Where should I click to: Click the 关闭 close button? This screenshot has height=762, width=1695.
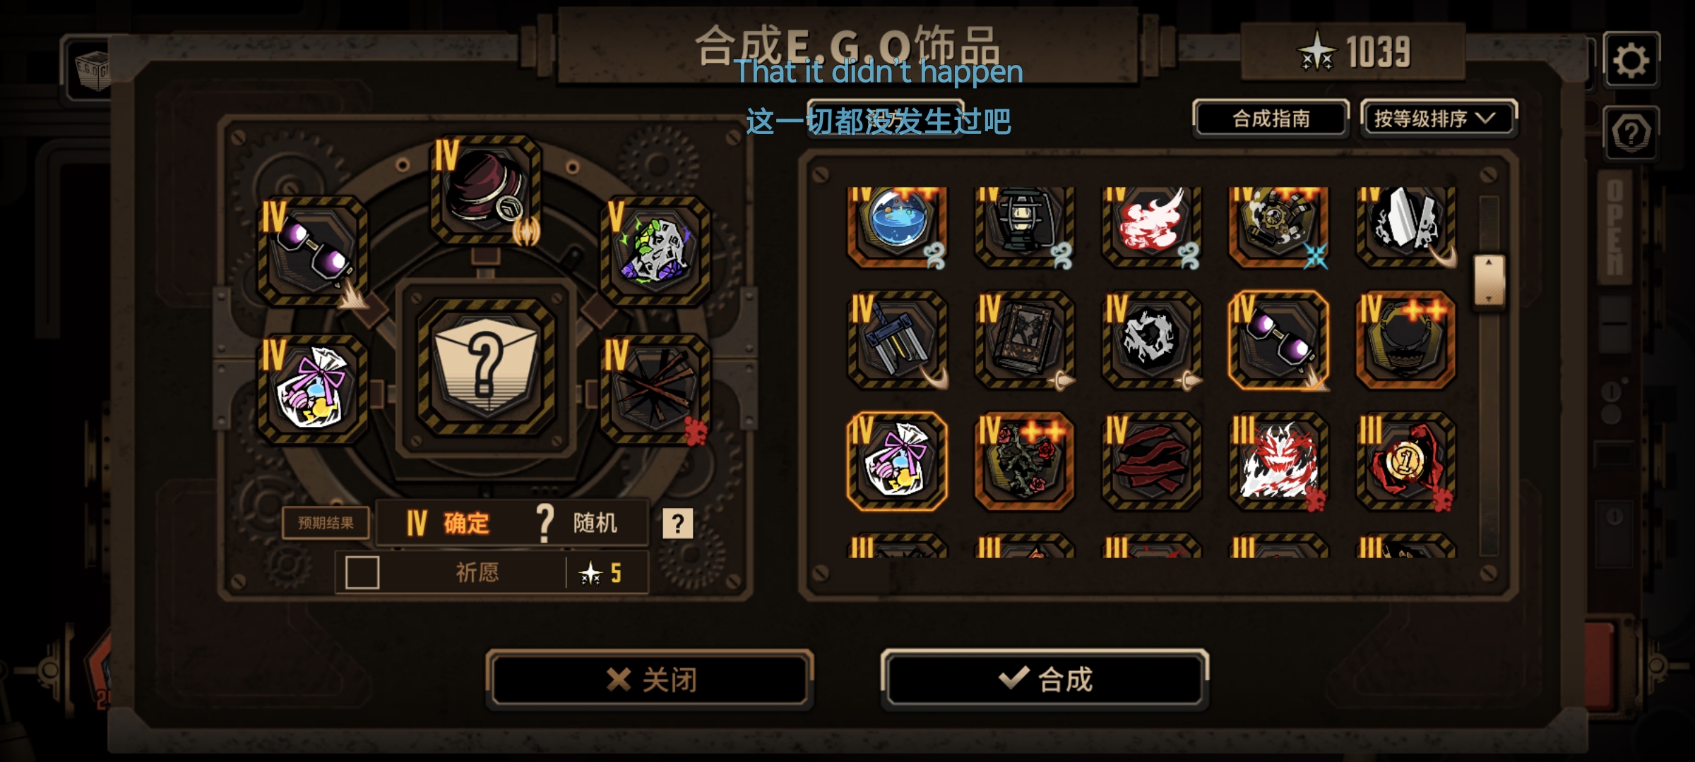coord(650,679)
